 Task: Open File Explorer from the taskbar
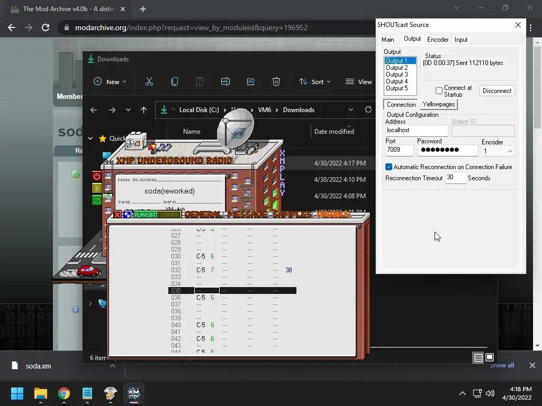pos(40,393)
